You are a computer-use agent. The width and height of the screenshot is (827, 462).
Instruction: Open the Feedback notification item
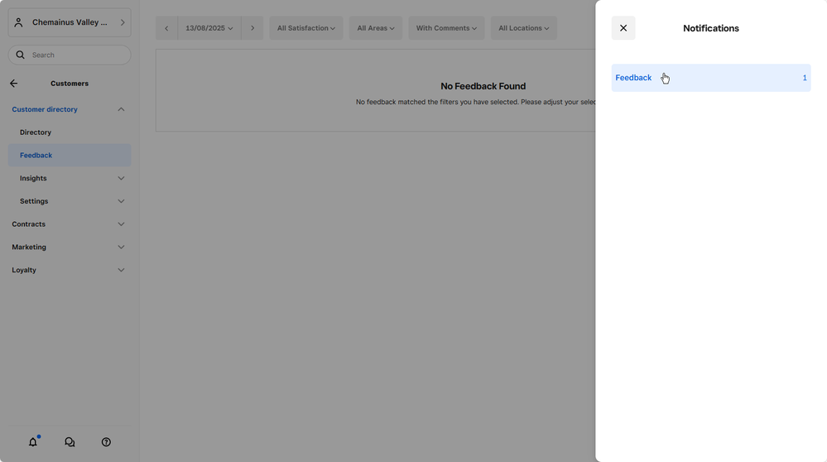point(710,78)
